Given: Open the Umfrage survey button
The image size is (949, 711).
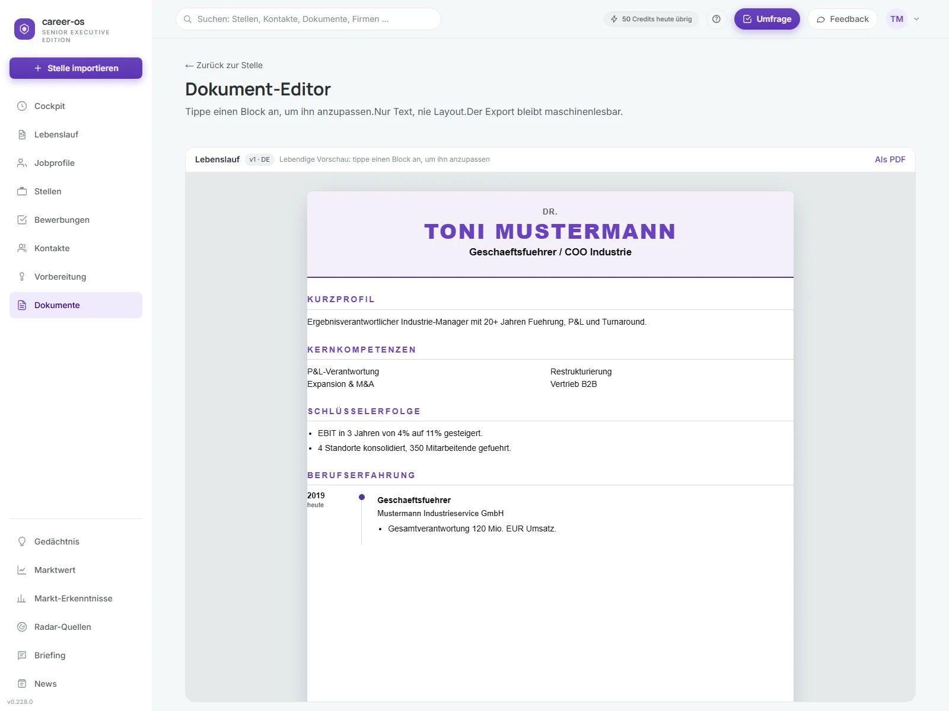Looking at the screenshot, I should 767,19.
